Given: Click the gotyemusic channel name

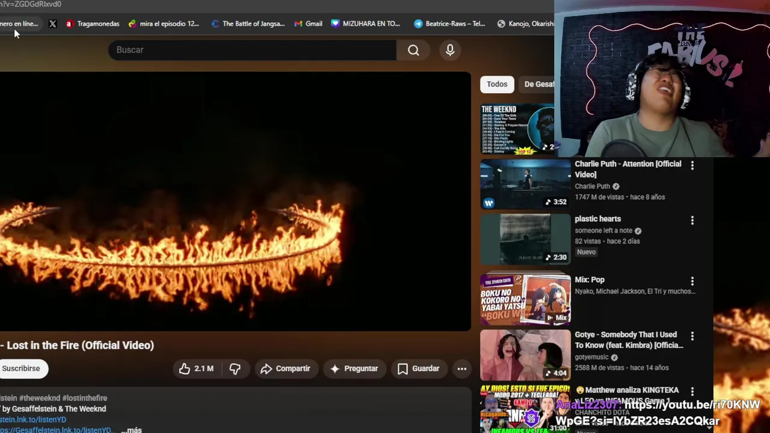Looking at the screenshot, I should (592, 357).
